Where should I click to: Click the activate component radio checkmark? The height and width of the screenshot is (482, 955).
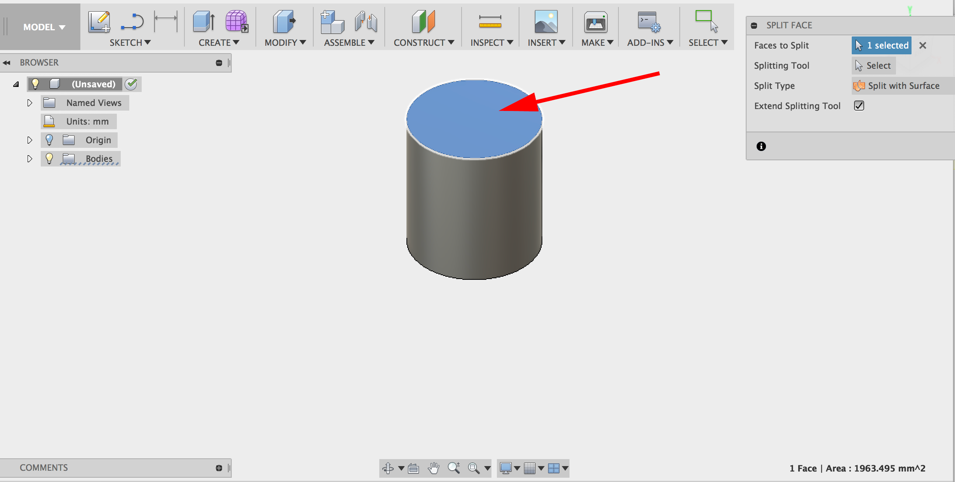[x=131, y=84]
